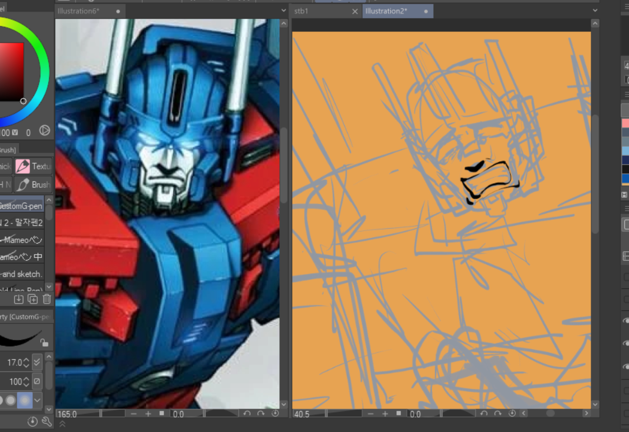Select the highlighted soft anti-aliasing option
This screenshot has width=629, height=432.
(25, 400)
